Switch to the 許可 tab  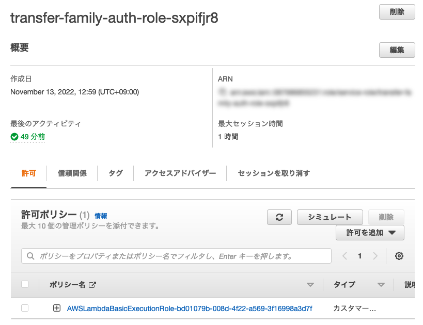pos(29,173)
